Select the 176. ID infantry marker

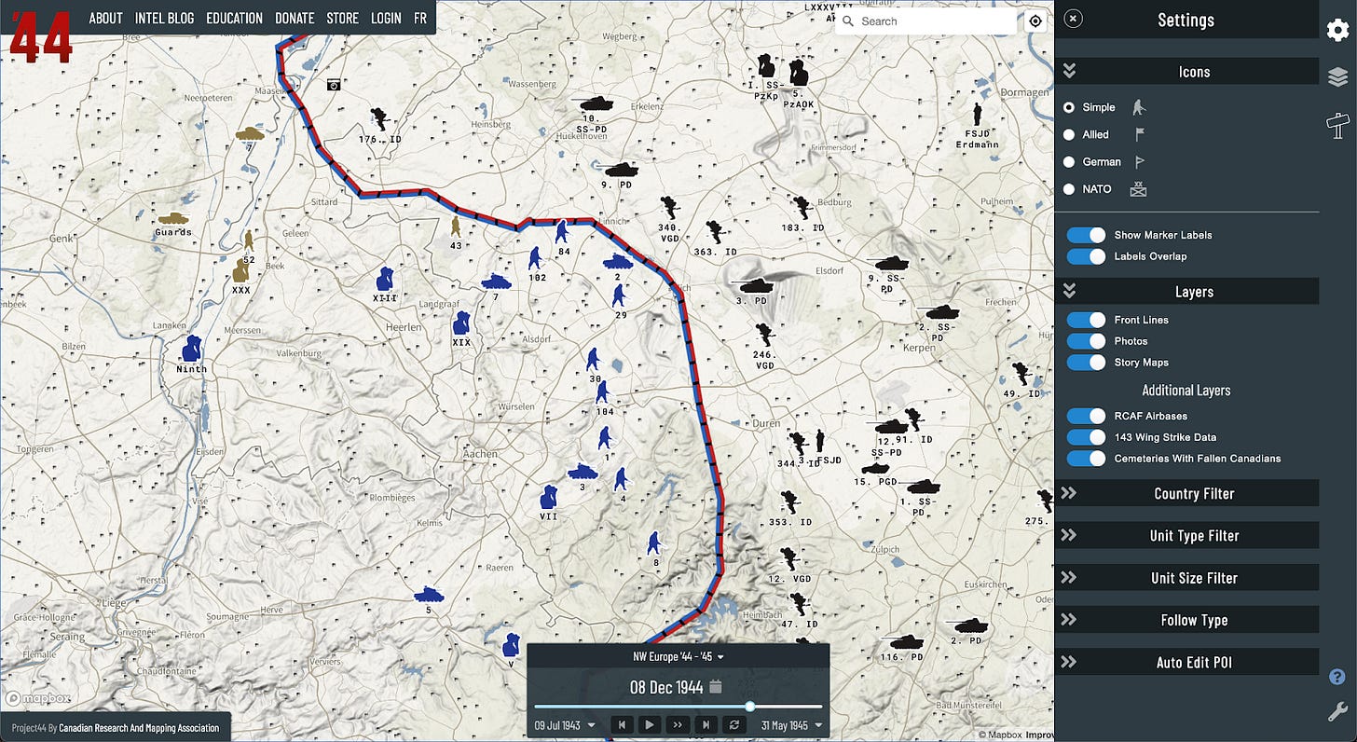[x=379, y=118]
